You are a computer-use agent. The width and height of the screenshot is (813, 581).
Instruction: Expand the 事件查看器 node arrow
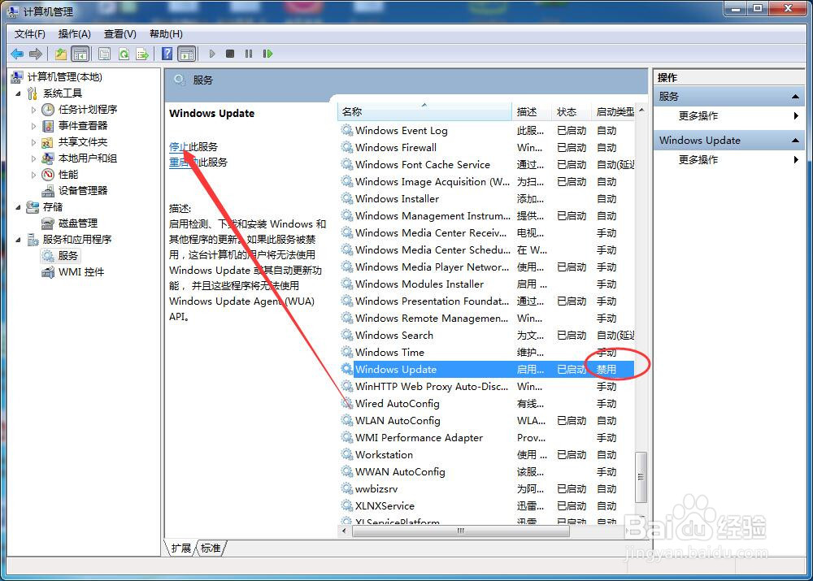tap(33, 126)
